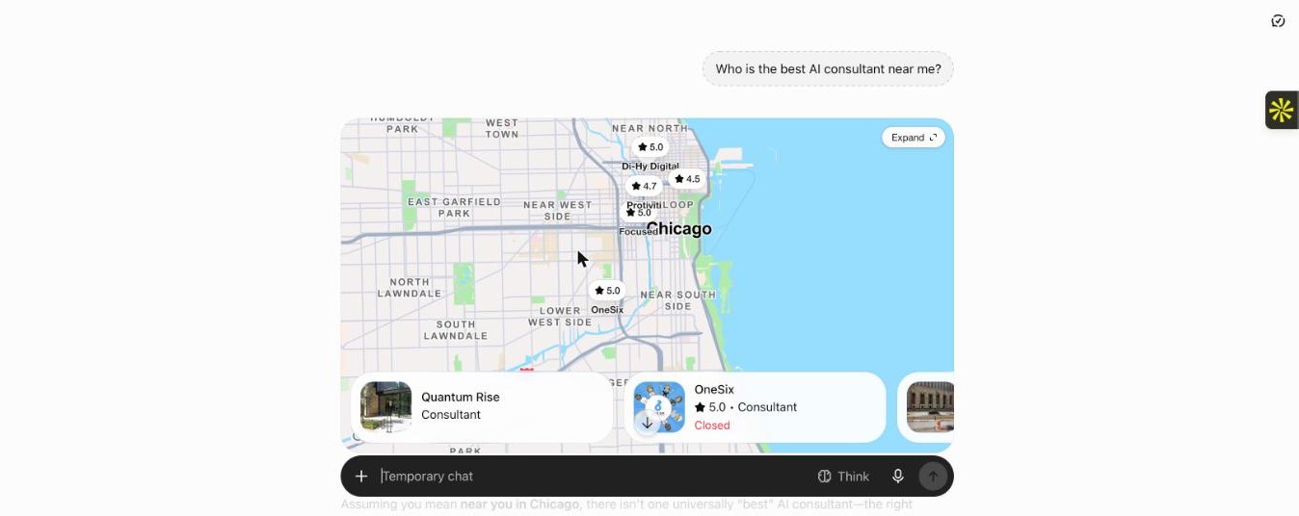Expand the map view
The height and width of the screenshot is (516, 1299).
coord(914,138)
